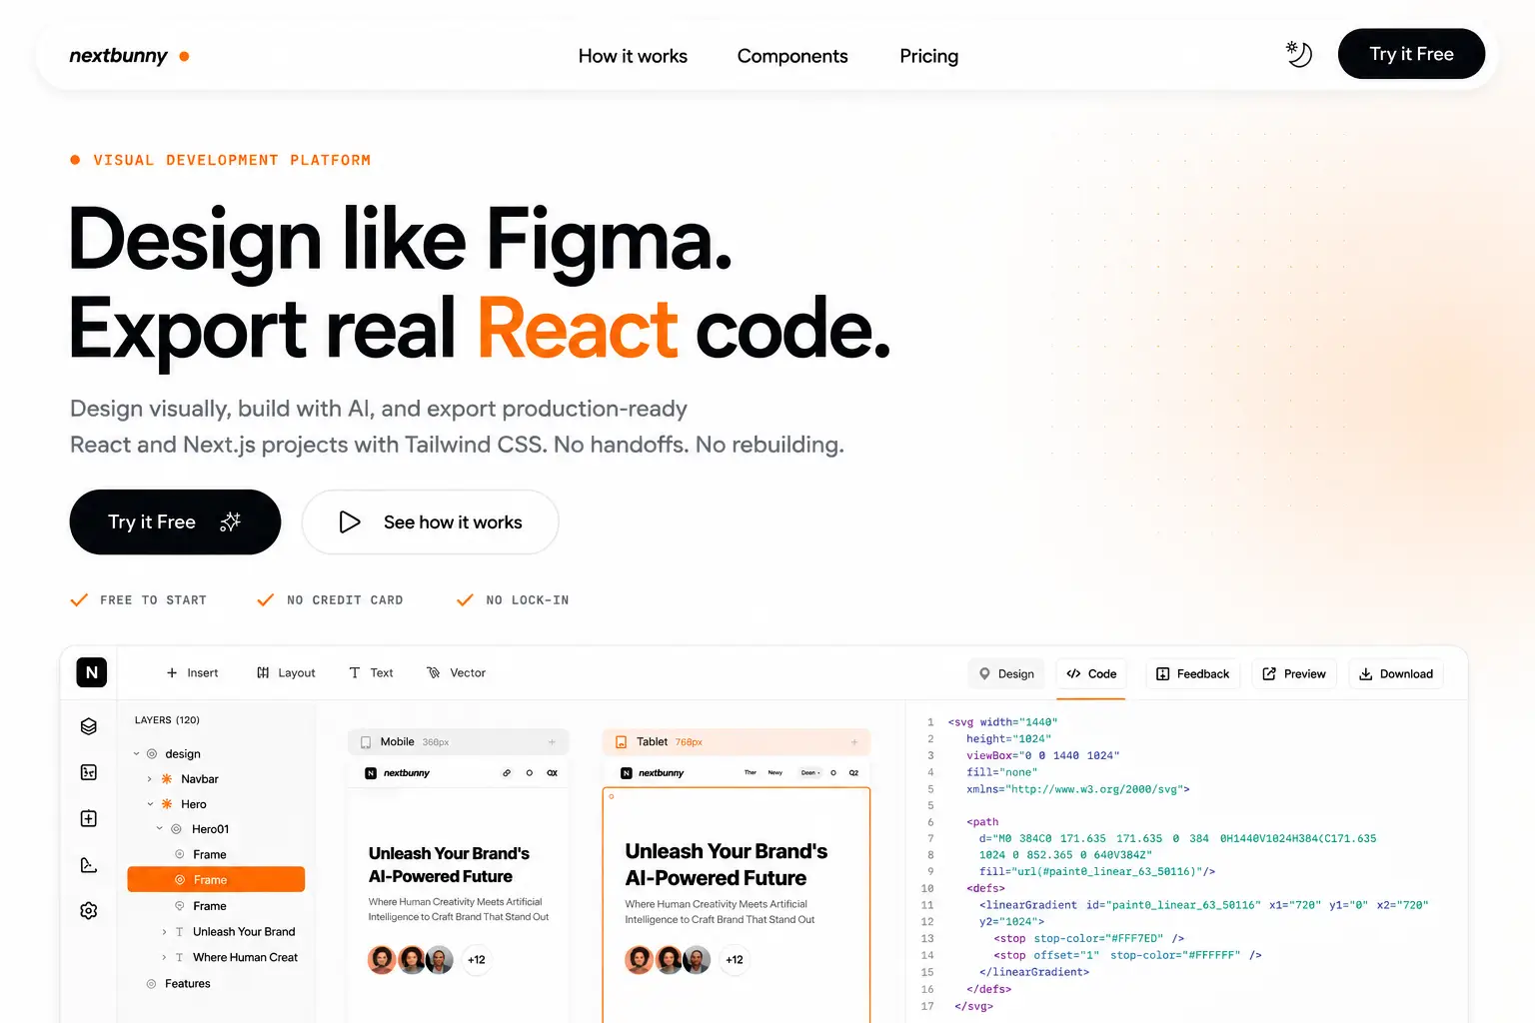Expand the Unleash Your Brand text layer
This screenshot has height=1023, width=1535.
[164, 932]
